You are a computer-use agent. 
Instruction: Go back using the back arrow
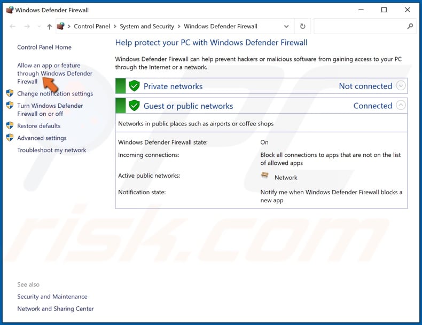(12, 26)
